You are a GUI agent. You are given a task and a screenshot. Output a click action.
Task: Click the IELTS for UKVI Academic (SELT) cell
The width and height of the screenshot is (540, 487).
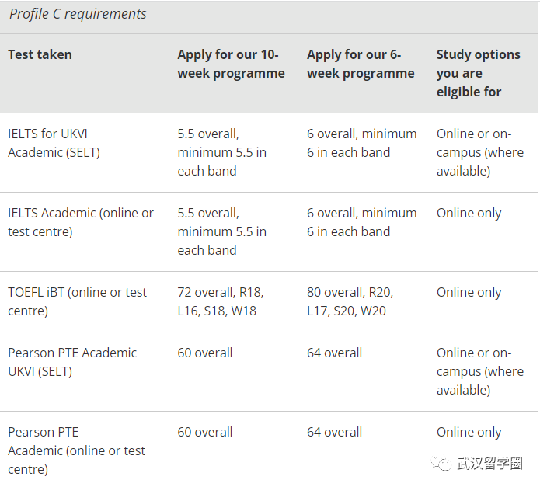(x=54, y=143)
